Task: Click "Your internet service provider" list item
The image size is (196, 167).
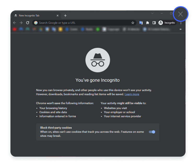Action: pyautogui.click(x=123, y=116)
